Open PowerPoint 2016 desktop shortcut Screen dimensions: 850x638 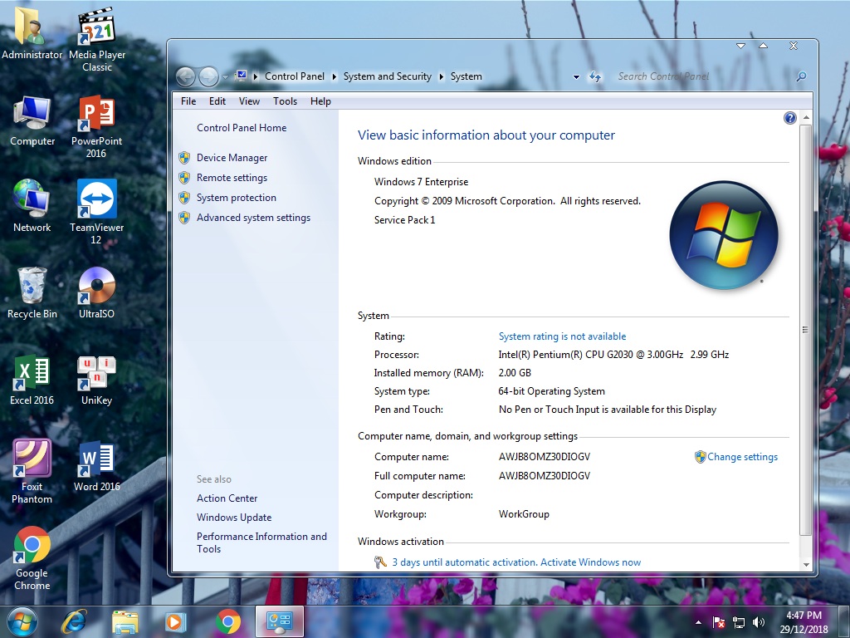pyautogui.click(x=96, y=126)
